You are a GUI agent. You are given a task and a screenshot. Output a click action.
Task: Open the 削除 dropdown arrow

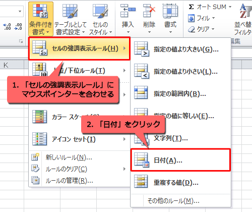149,32
